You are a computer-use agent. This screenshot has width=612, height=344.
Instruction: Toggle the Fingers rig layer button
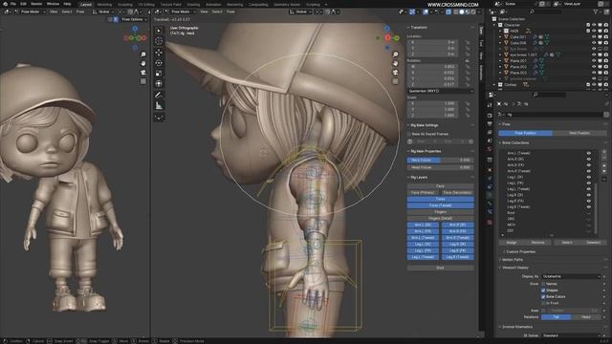click(440, 212)
